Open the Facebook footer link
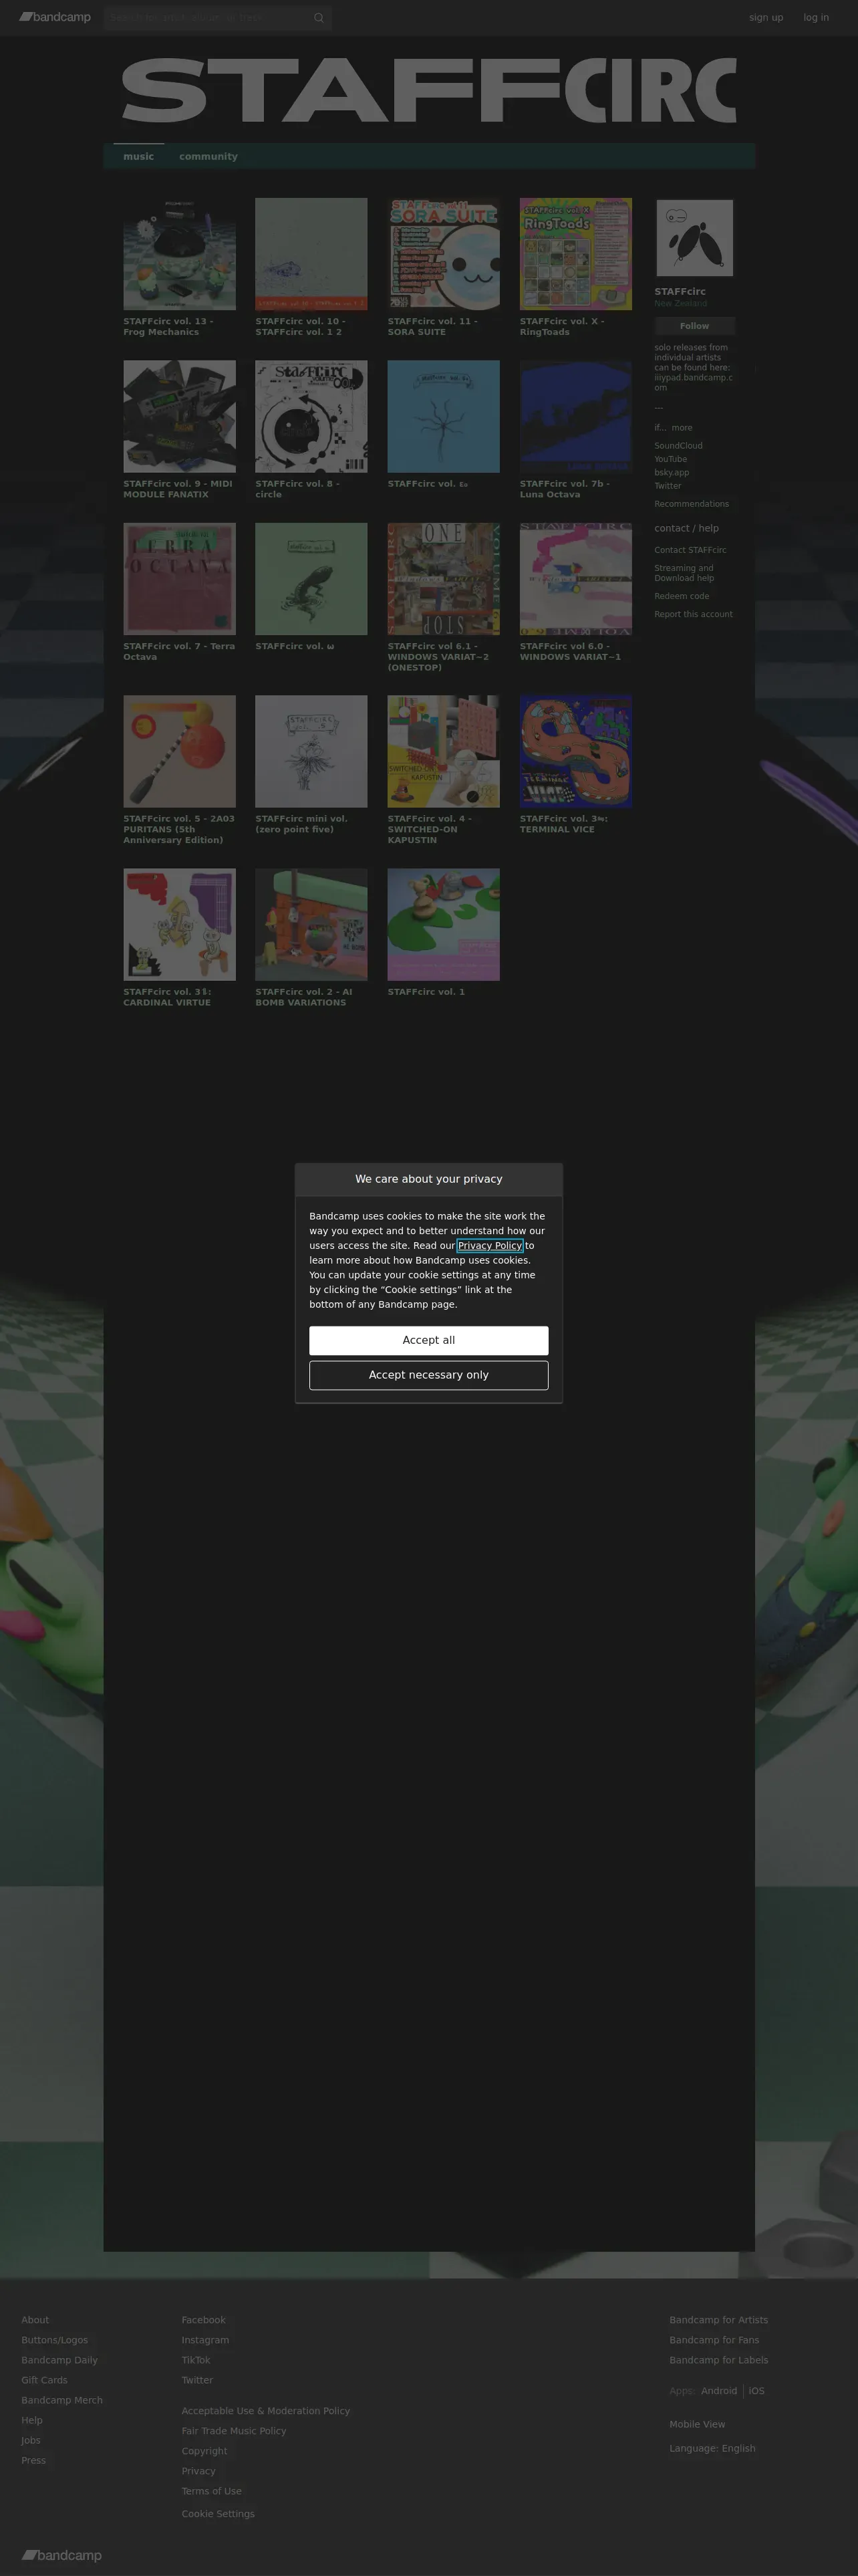Screen dimensions: 858x2576 (204, 2320)
